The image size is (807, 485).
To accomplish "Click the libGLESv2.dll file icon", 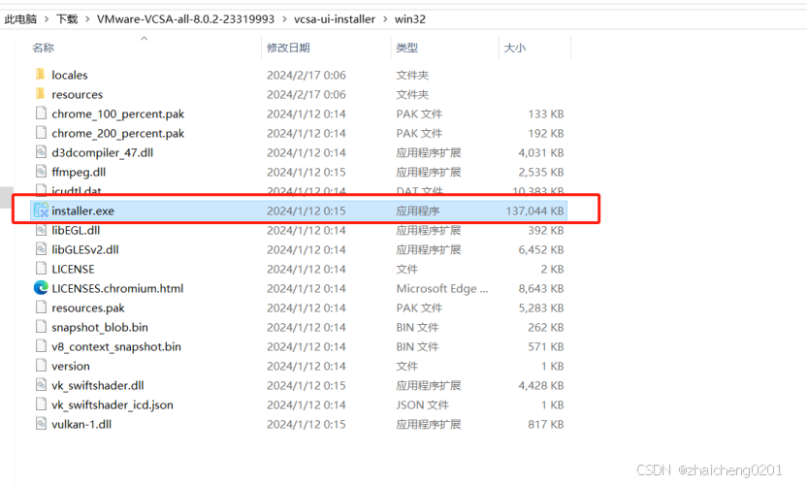I will point(41,249).
